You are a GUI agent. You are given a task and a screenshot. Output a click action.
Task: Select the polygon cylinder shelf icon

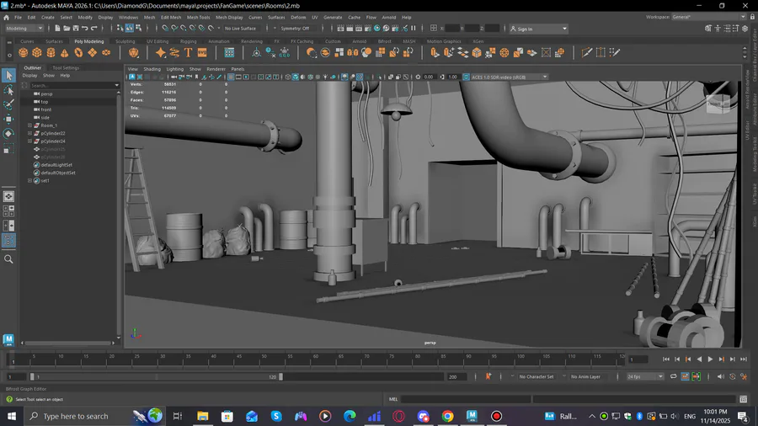coord(51,53)
